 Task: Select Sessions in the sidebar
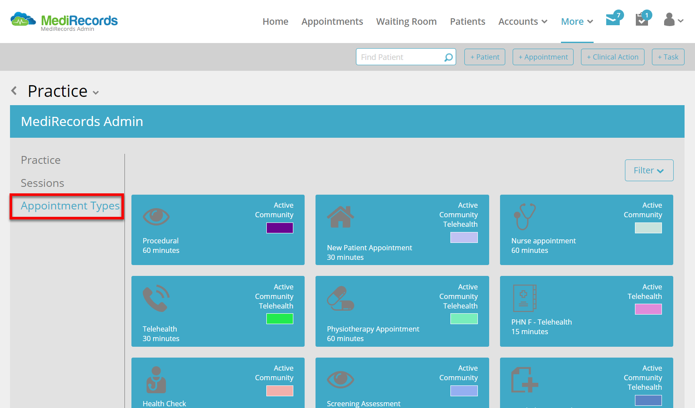[x=43, y=183]
